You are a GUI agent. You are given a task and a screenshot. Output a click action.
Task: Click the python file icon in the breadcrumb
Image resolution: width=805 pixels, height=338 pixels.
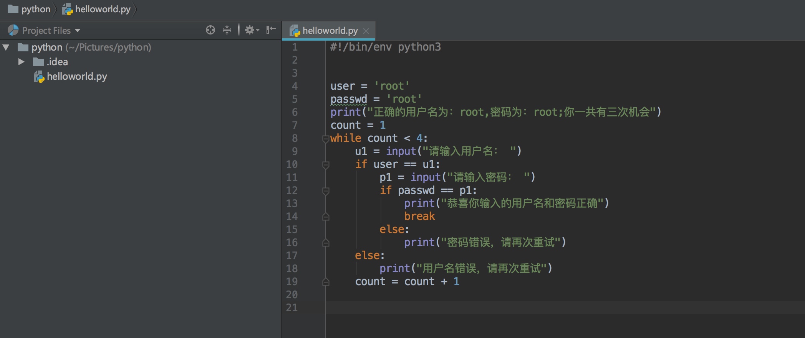coord(68,9)
